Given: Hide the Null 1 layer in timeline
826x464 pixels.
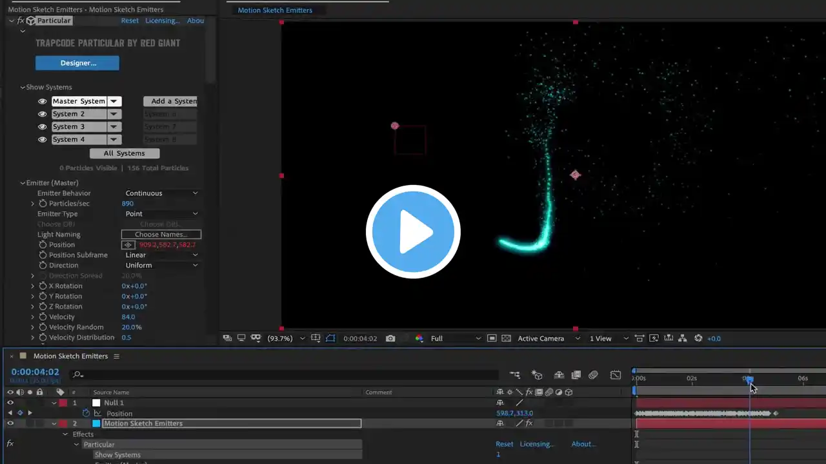Looking at the screenshot, I should click(x=10, y=403).
